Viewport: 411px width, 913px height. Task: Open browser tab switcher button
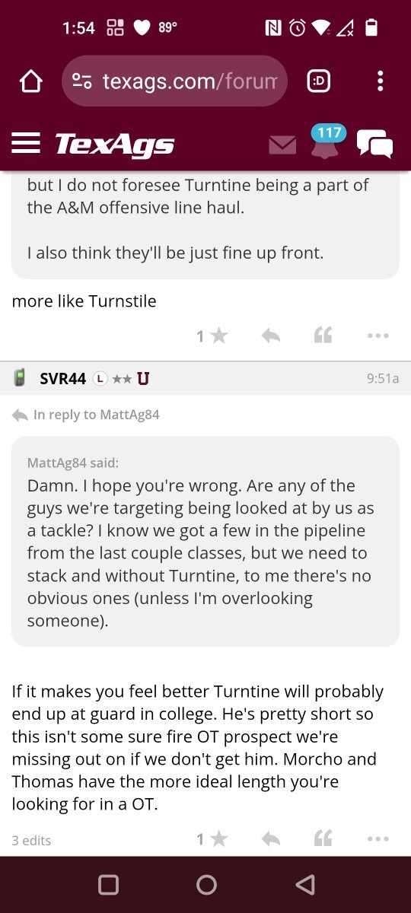point(318,81)
